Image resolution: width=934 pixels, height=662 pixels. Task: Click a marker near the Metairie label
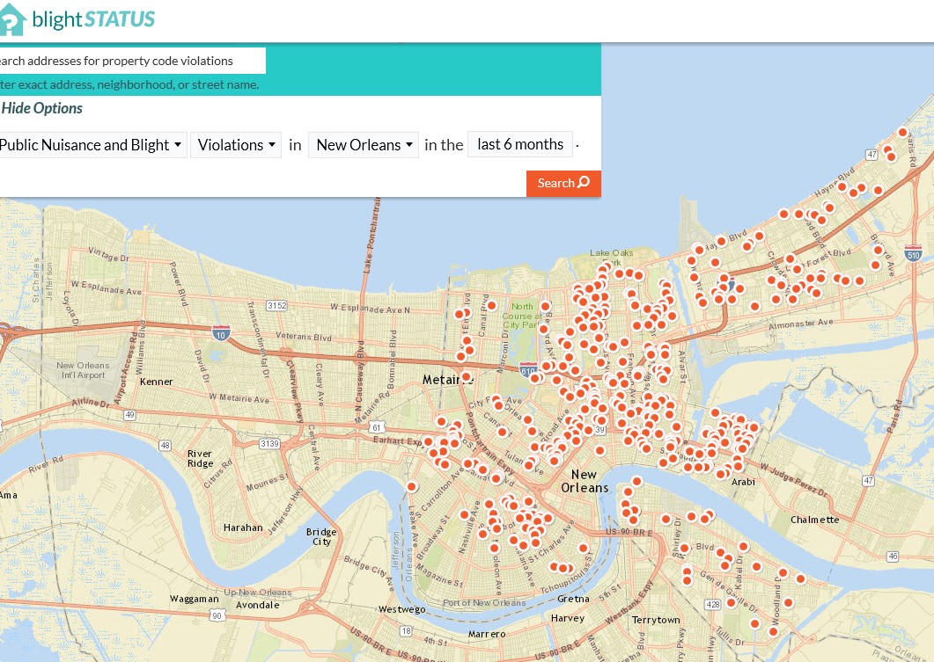(x=465, y=376)
